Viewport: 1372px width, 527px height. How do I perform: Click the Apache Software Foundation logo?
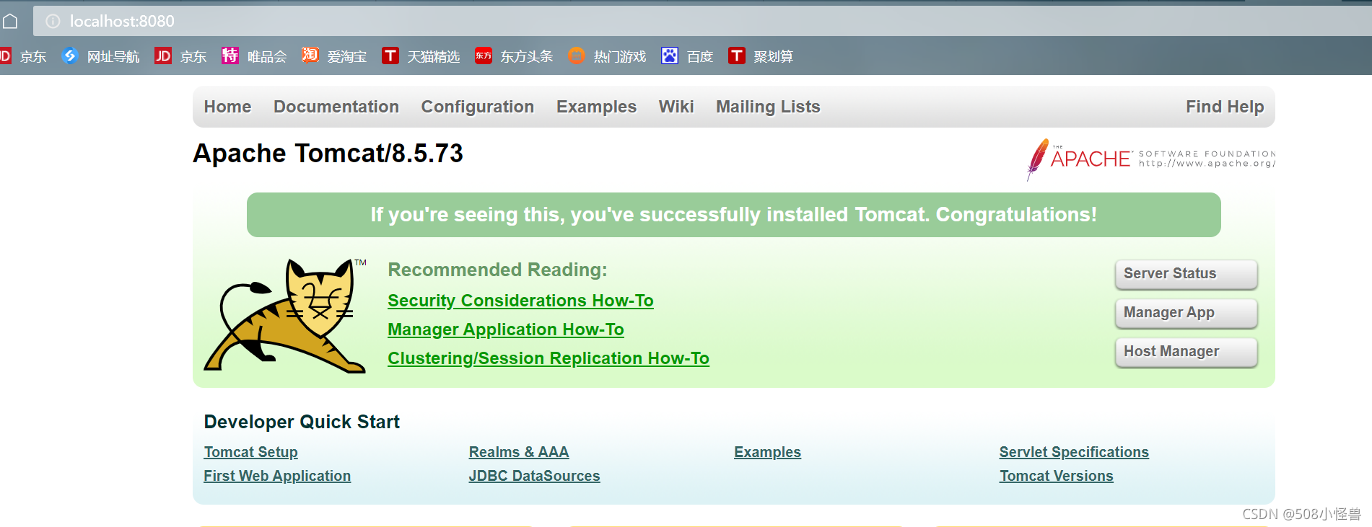click(x=1150, y=159)
